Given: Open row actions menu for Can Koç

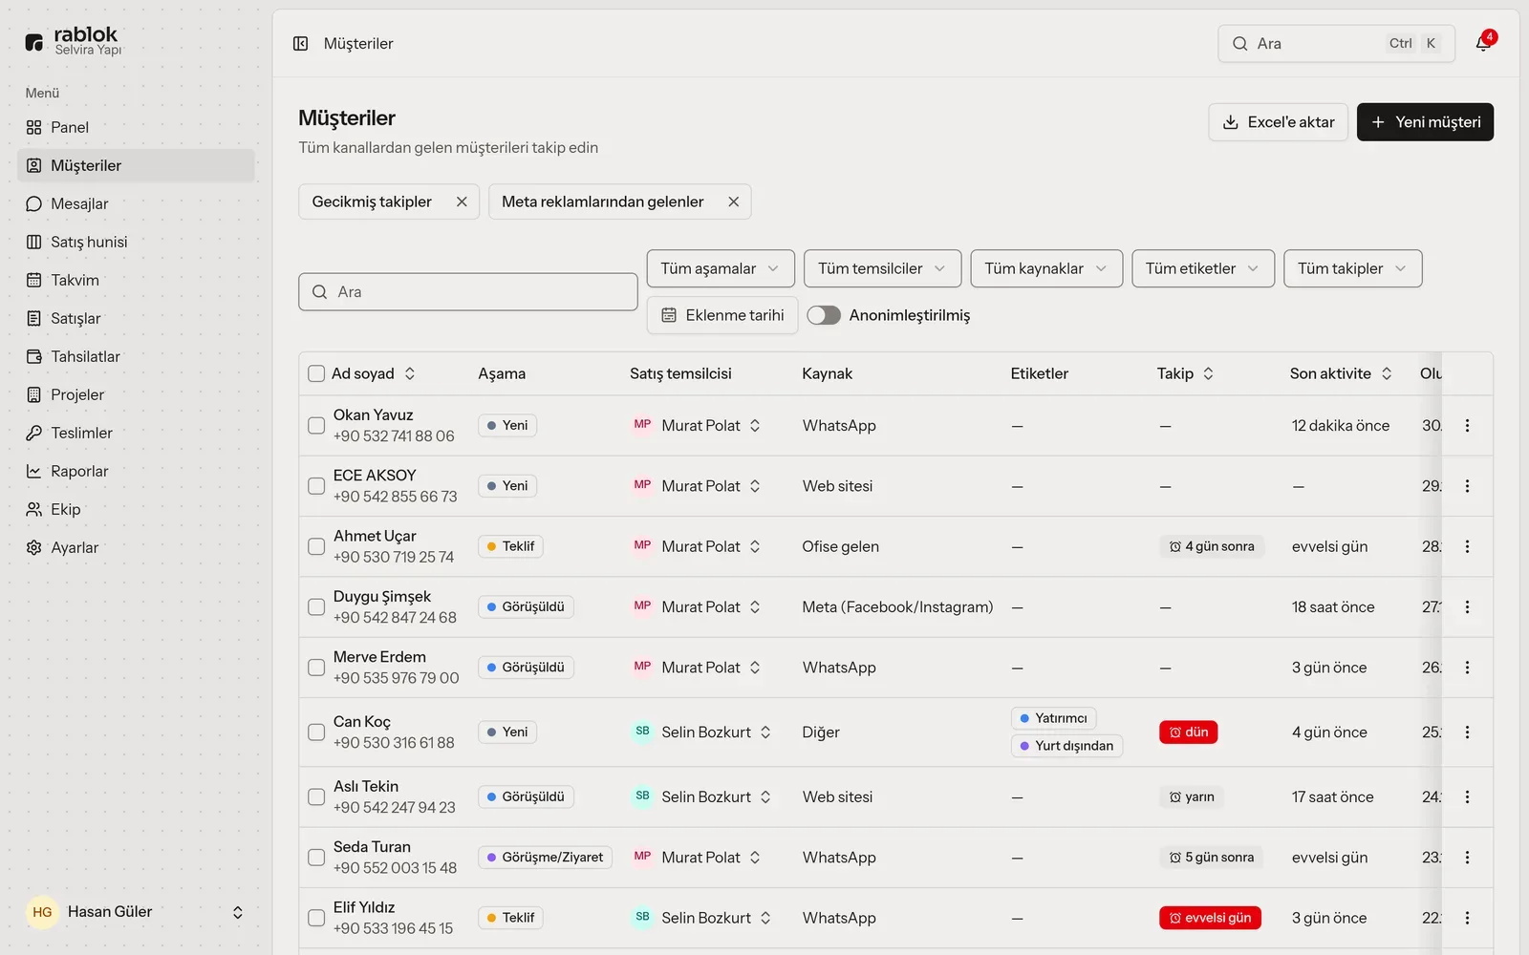Looking at the screenshot, I should tap(1467, 732).
